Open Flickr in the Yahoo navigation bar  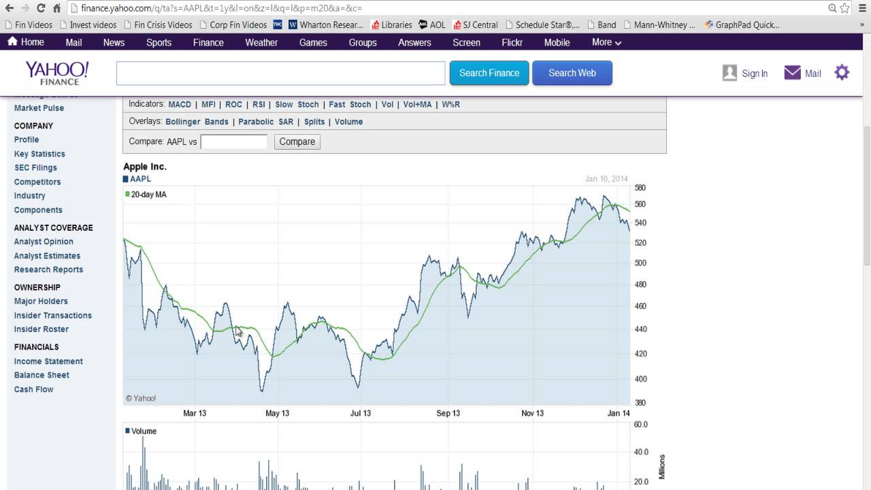pos(512,42)
